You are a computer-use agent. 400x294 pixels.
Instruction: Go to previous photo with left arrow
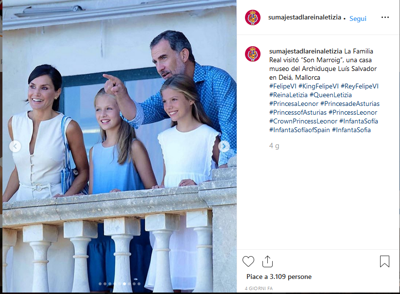point(15,146)
